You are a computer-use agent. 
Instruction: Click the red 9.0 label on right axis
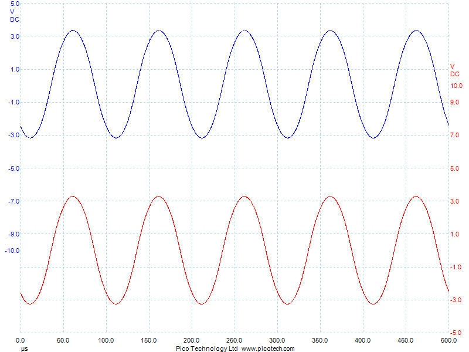pyautogui.click(x=455, y=102)
